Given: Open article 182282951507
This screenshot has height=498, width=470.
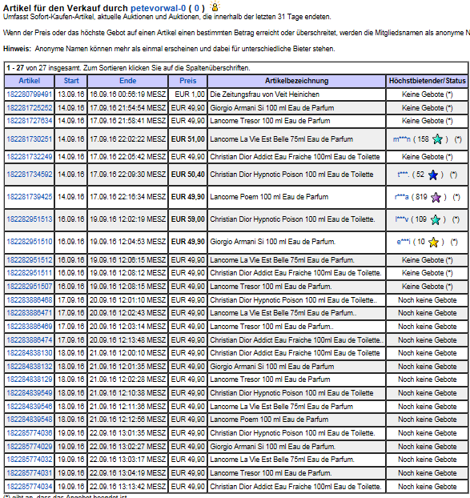Looking at the screenshot, I should 29,287.
